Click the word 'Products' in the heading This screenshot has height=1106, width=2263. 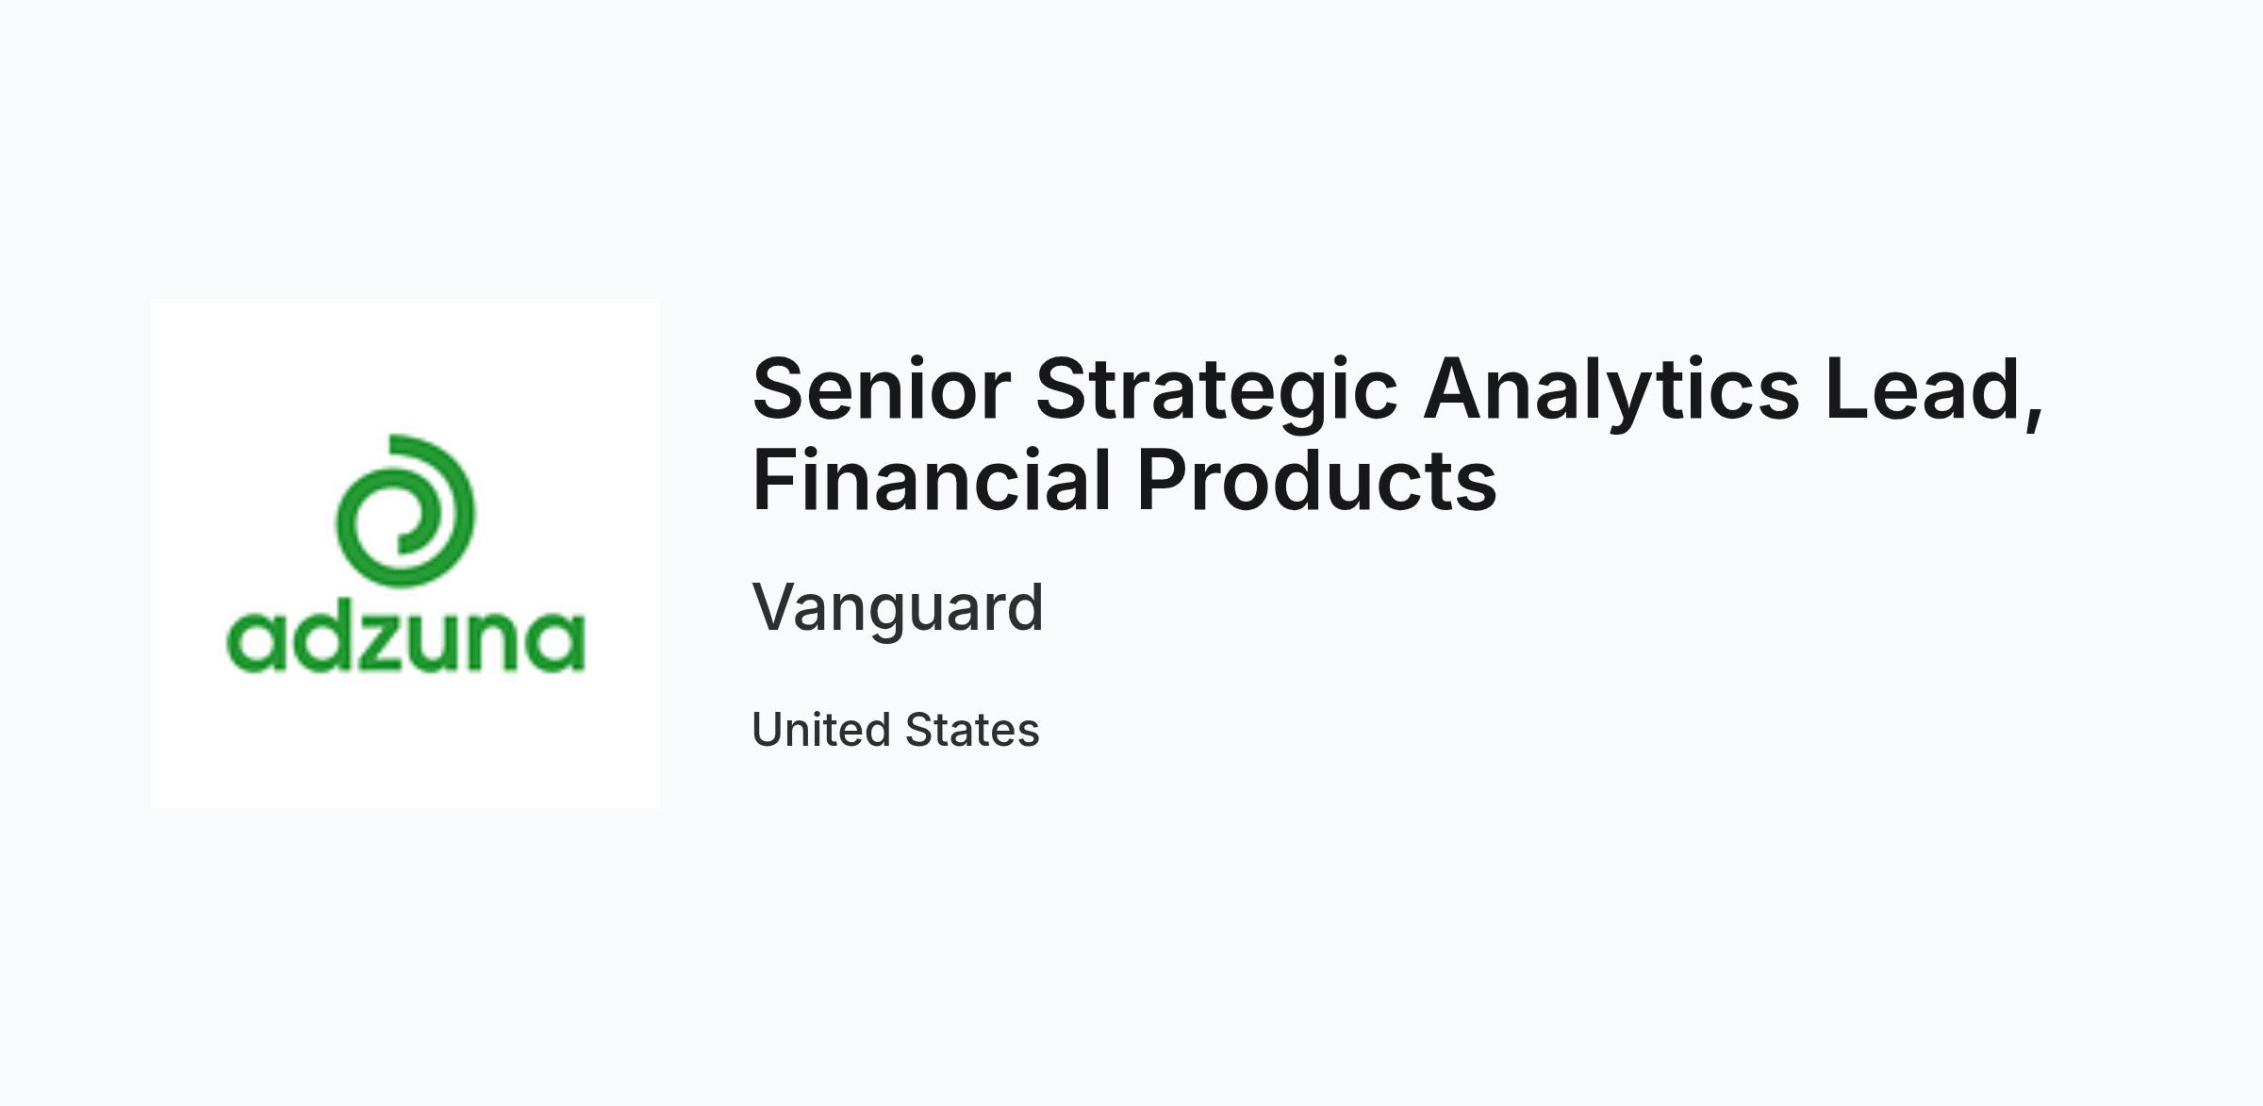coord(1317,479)
